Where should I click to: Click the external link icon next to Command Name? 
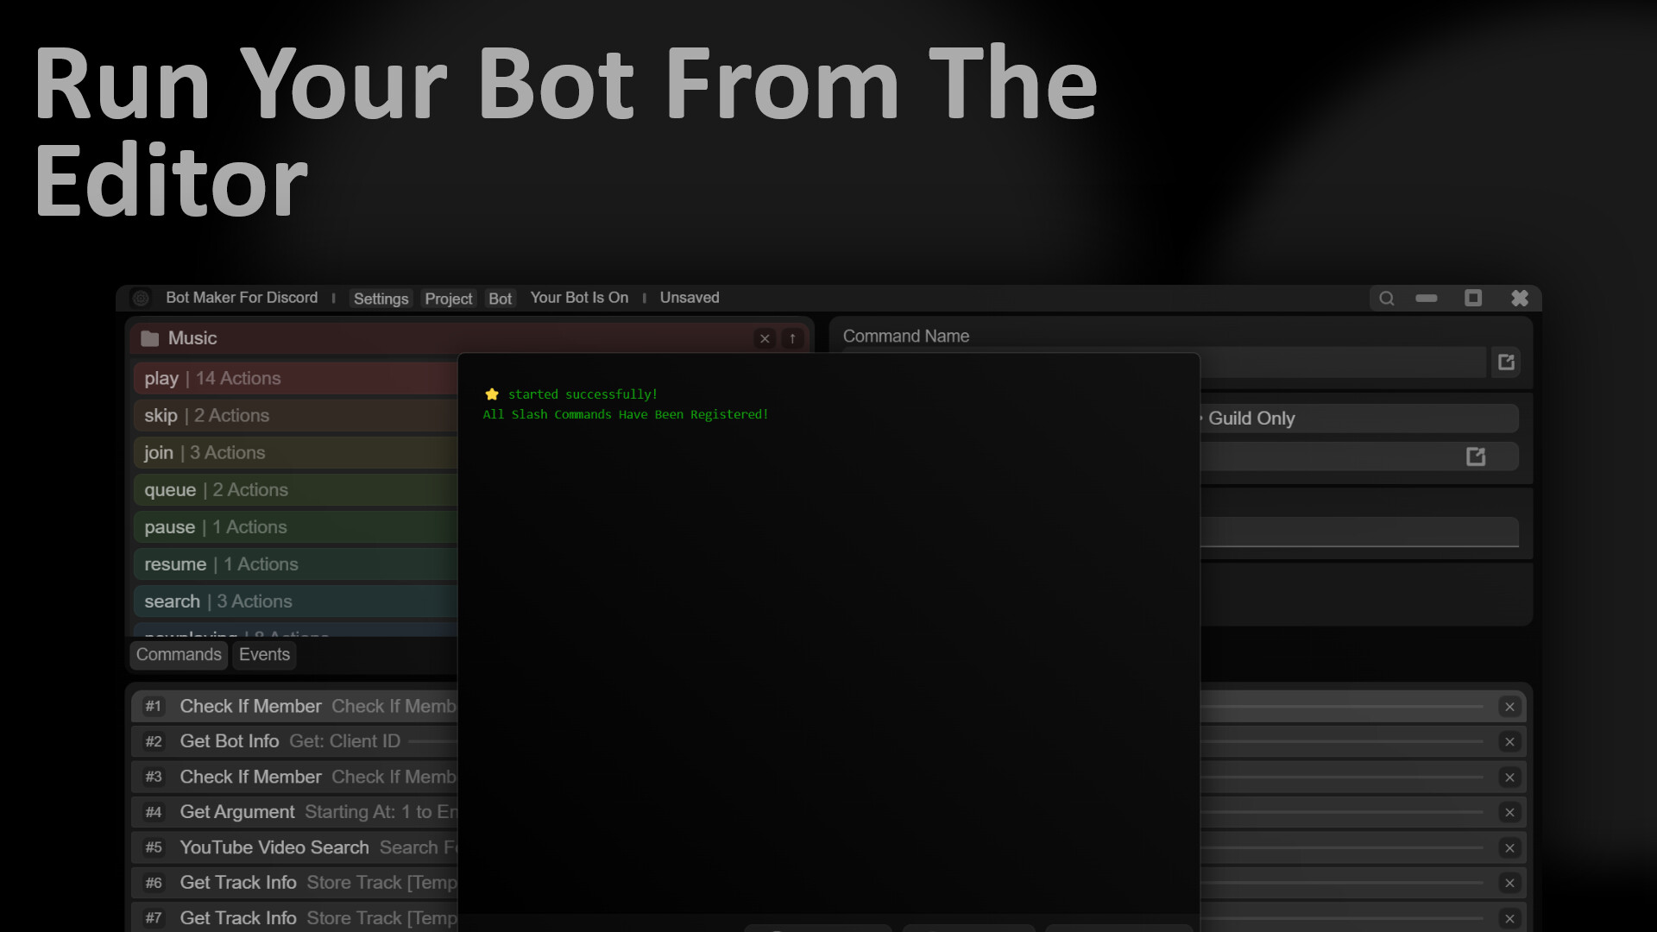coord(1507,361)
